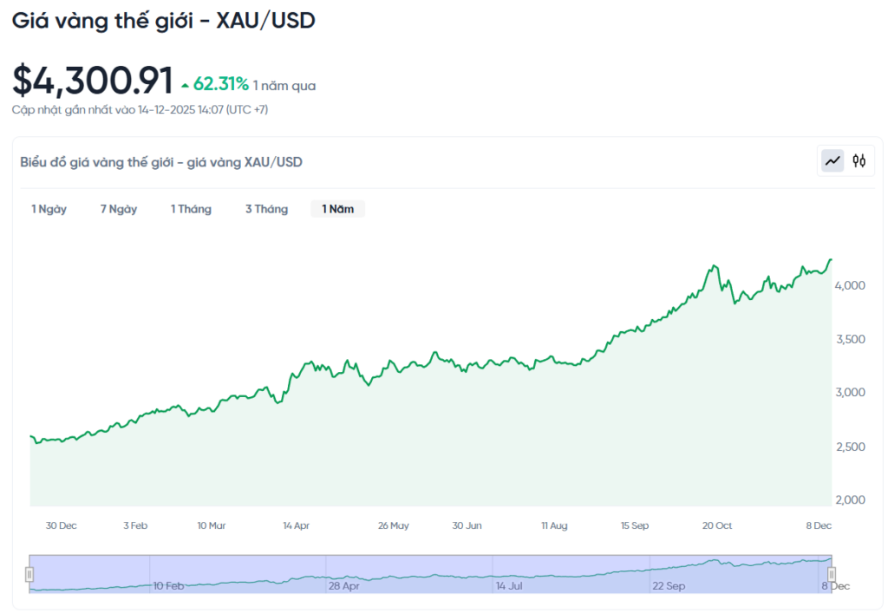
Task: Click the 62.31% yearly change value
Action: click(220, 84)
